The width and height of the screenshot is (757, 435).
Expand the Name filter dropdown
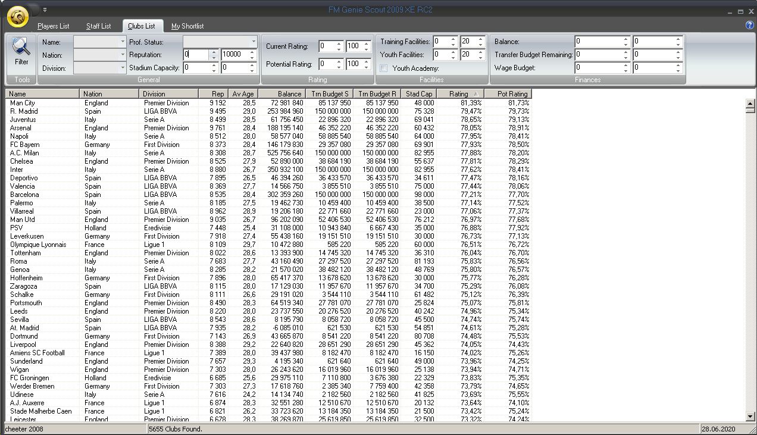(x=123, y=42)
